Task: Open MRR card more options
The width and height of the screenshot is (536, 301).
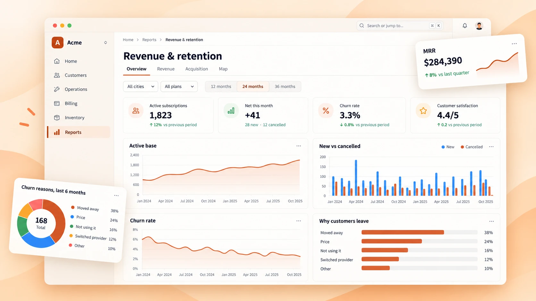Action: [514, 44]
